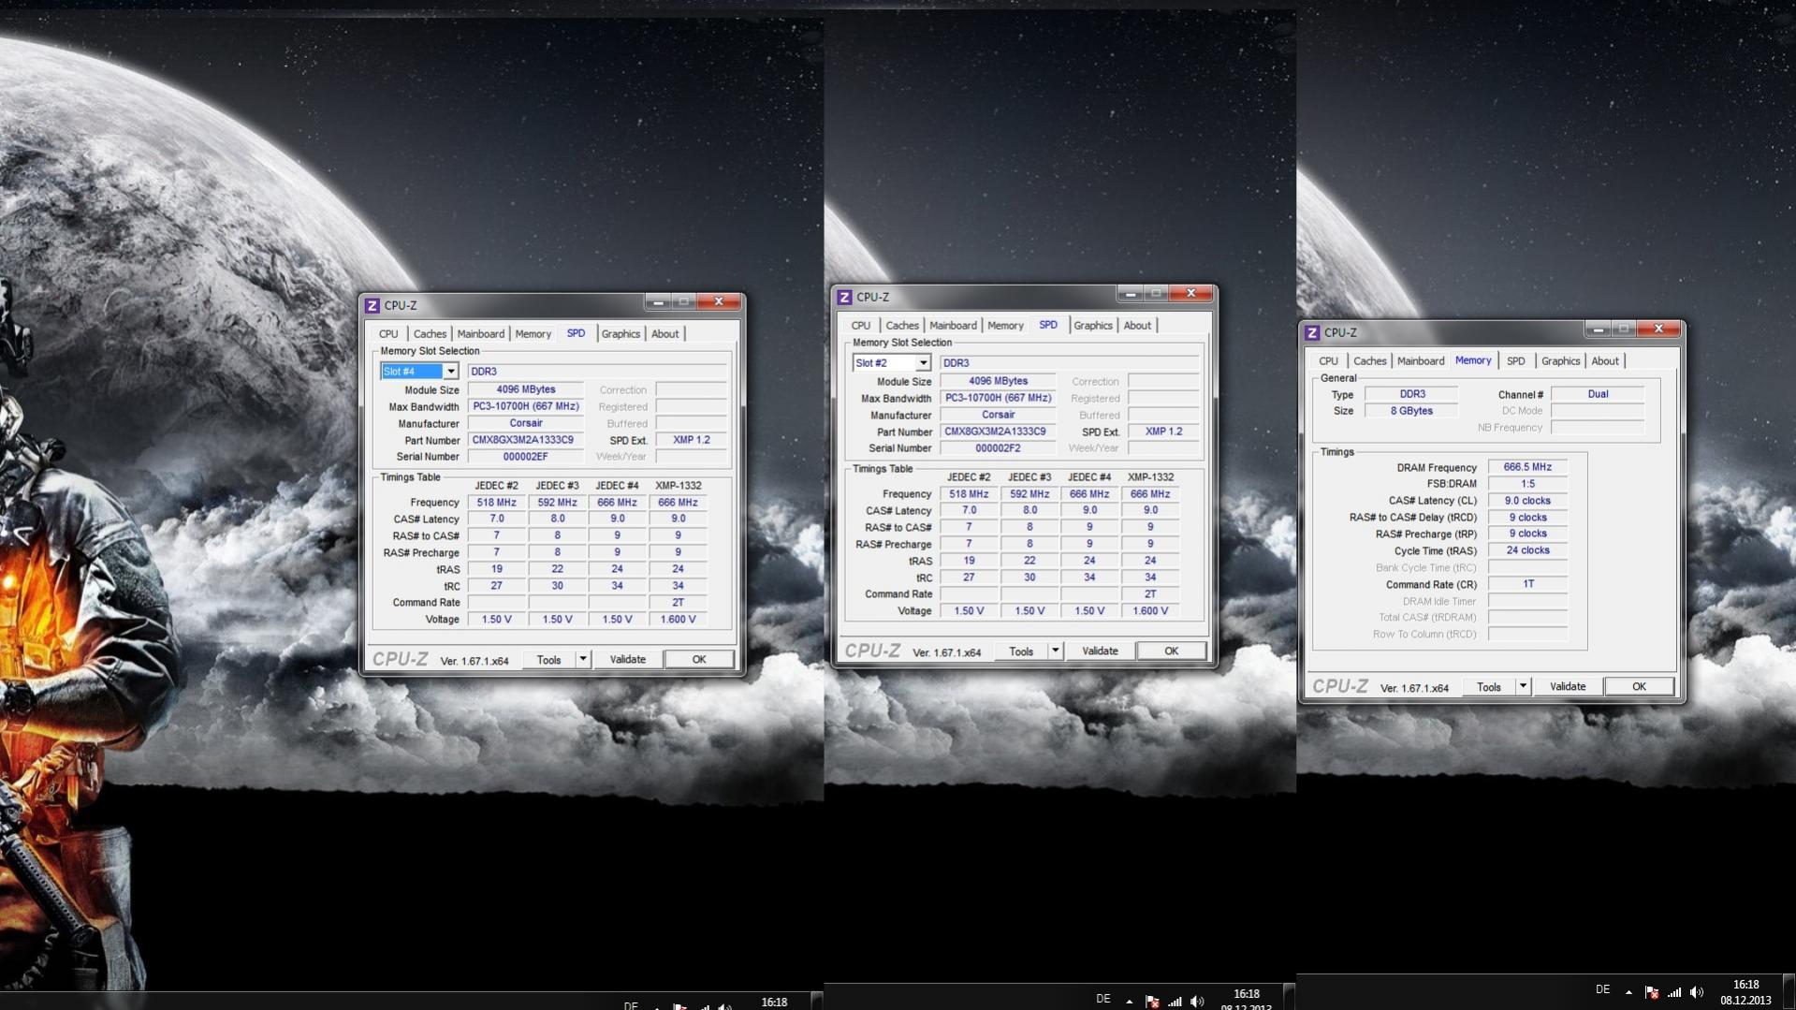Click the DRAM Frequency value 666.5 MHz
This screenshot has width=1796, height=1010.
tap(1527, 467)
